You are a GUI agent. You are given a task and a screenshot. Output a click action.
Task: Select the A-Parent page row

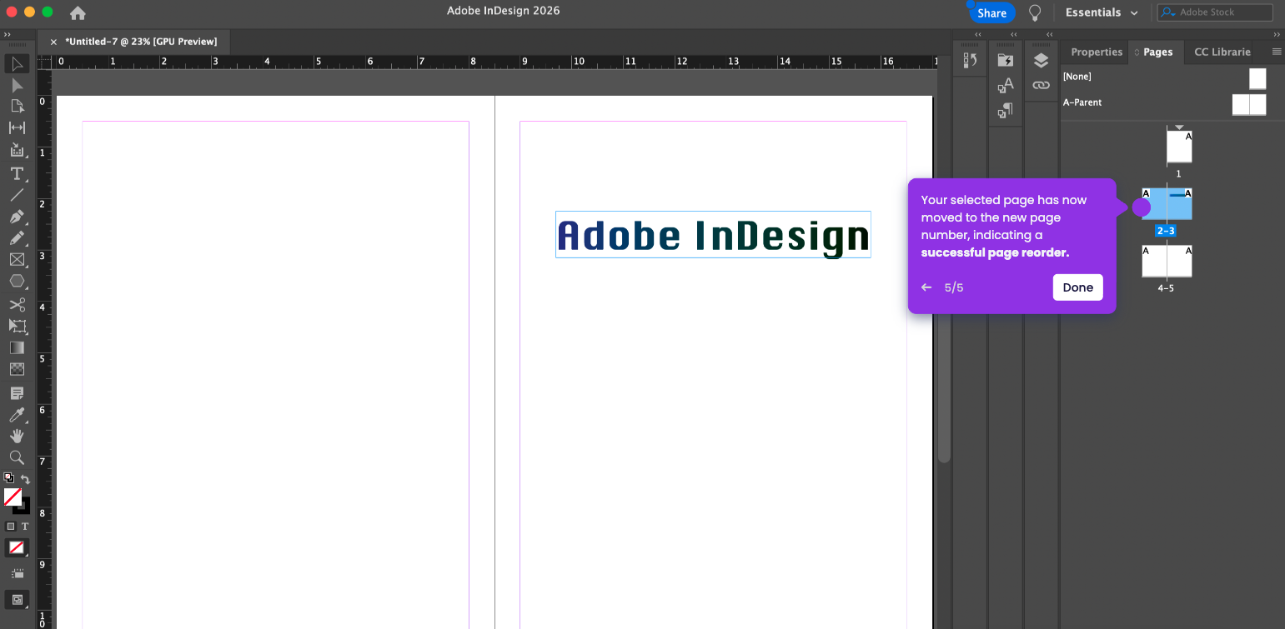pyautogui.click(x=1164, y=103)
